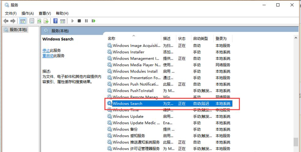Screen dimensions: 301x152
Task: Click the vertical scrollbar up arrow
Action: pos(296,37)
